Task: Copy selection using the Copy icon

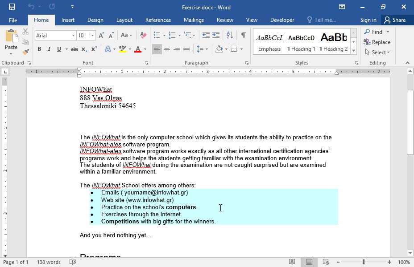Action: coord(25,42)
